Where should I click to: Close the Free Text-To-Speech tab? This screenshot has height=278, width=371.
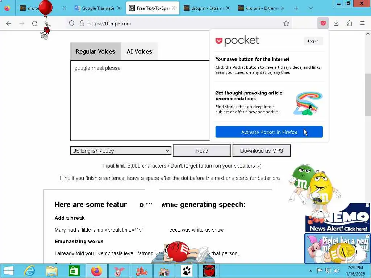pyautogui.click(x=174, y=8)
